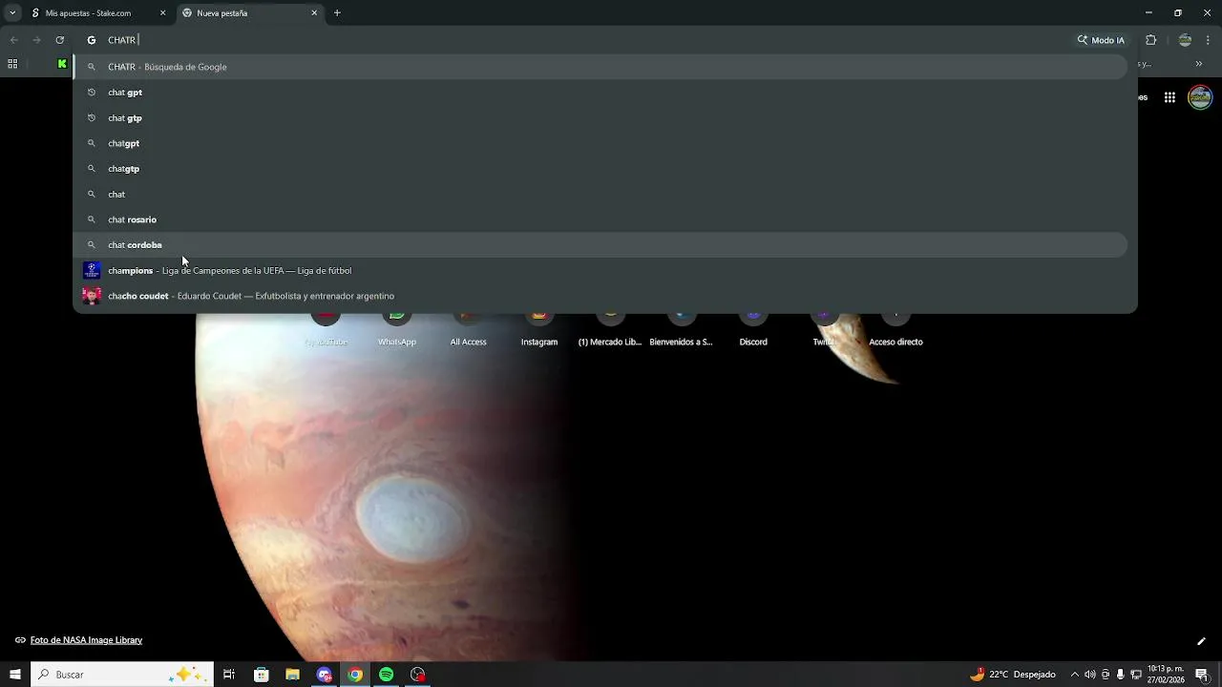The width and height of the screenshot is (1222, 687).
Task: Open Spotify from the taskbar
Action: [386, 675]
